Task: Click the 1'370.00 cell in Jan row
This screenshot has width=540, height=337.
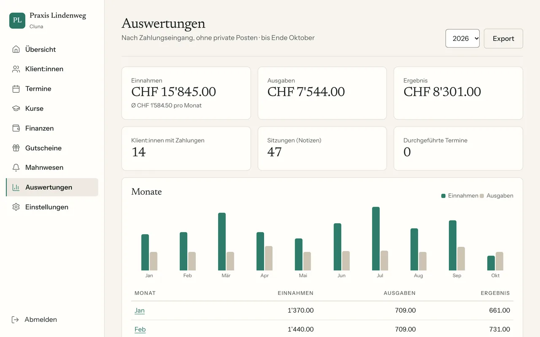Action: pyautogui.click(x=300, y=310)
